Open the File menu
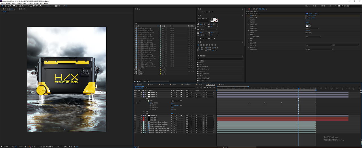Viewport: 362px width, 148px height. tap(3, 3)
